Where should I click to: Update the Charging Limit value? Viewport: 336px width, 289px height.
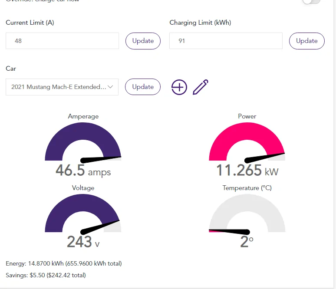click(x=306, y=41)
